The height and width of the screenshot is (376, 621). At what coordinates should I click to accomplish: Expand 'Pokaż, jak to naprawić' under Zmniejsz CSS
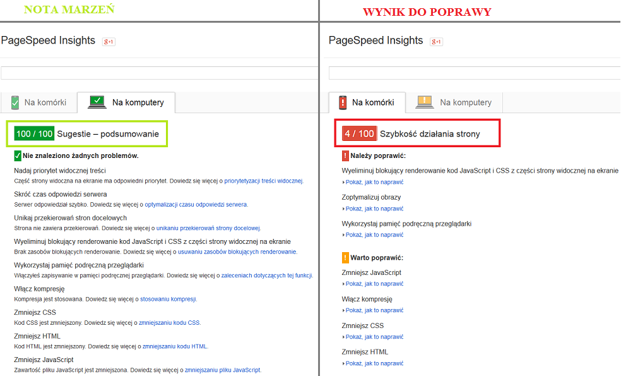point(373,337)
